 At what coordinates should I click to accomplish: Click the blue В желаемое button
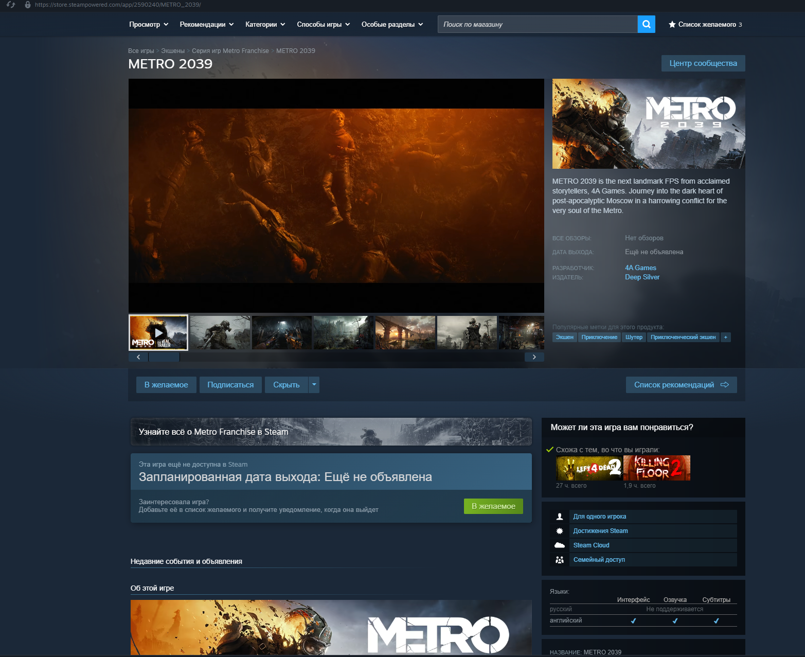166,385
